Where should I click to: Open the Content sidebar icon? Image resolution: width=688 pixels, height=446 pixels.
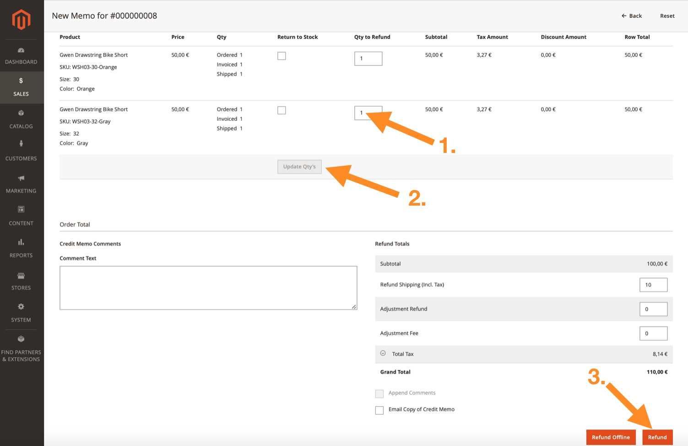tap(21, 209)
